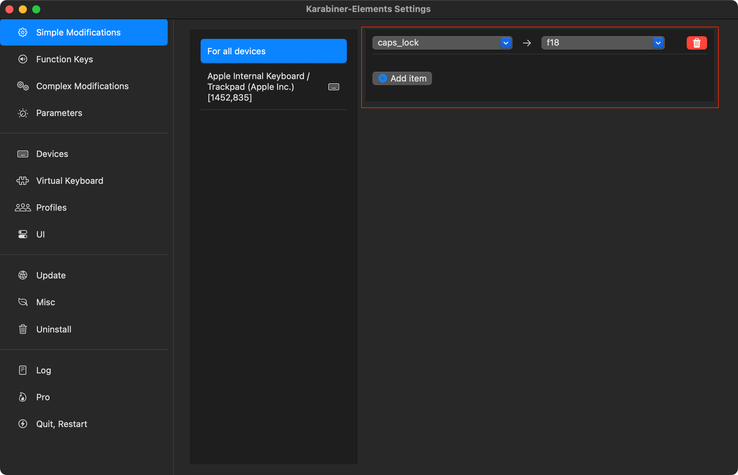
Task: Click the UI toggle switches icon
Action: tap(23, 234)
